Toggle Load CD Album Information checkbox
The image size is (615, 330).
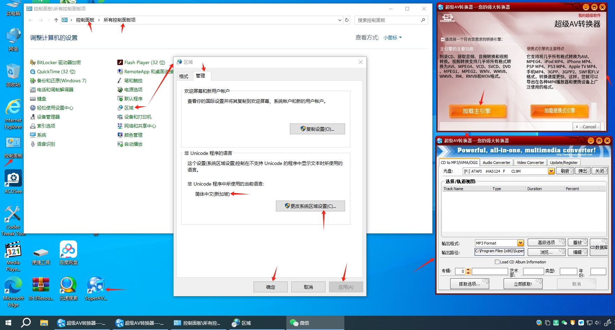click(497, 262)
